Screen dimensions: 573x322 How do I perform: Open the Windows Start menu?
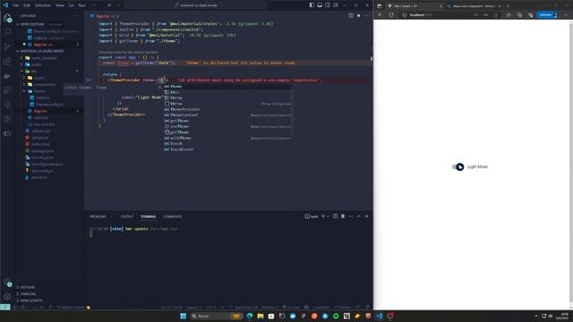[183, 316]
